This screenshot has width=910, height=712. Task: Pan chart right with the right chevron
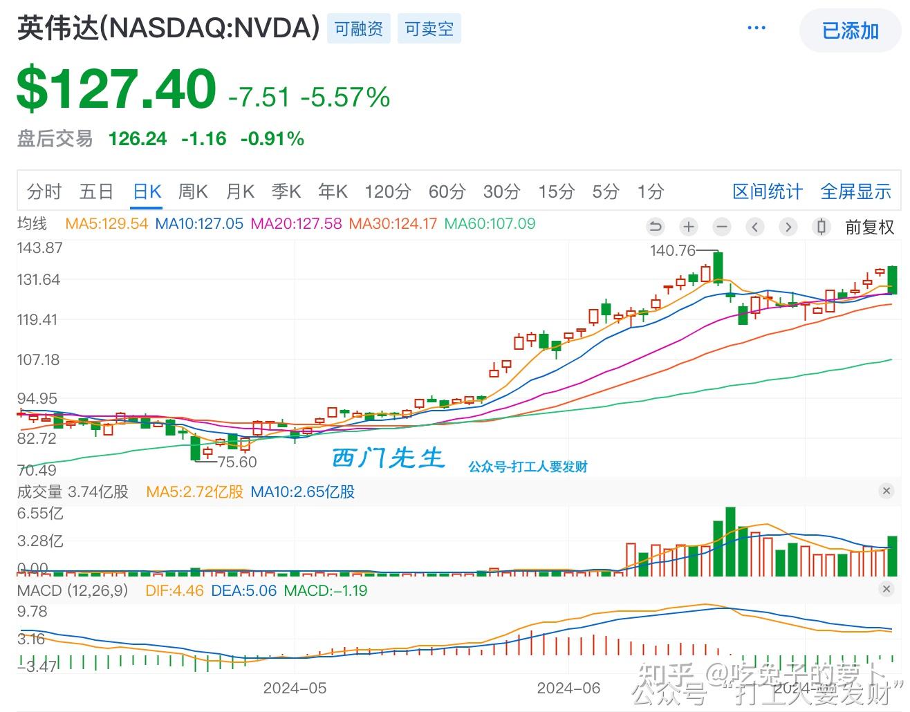pyautogui.click(x=788, y=227)
